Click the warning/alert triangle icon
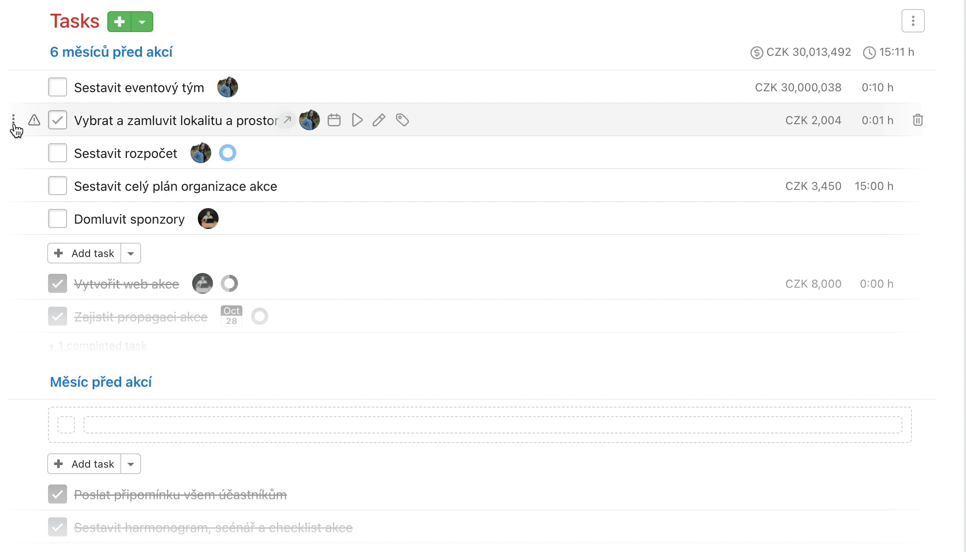Screen dimensions: 966x552 34,120
